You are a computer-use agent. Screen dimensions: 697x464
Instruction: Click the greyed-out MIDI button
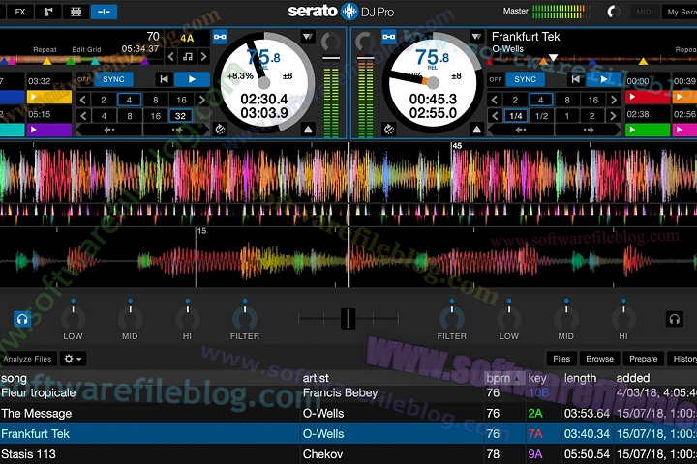point(645,12)
